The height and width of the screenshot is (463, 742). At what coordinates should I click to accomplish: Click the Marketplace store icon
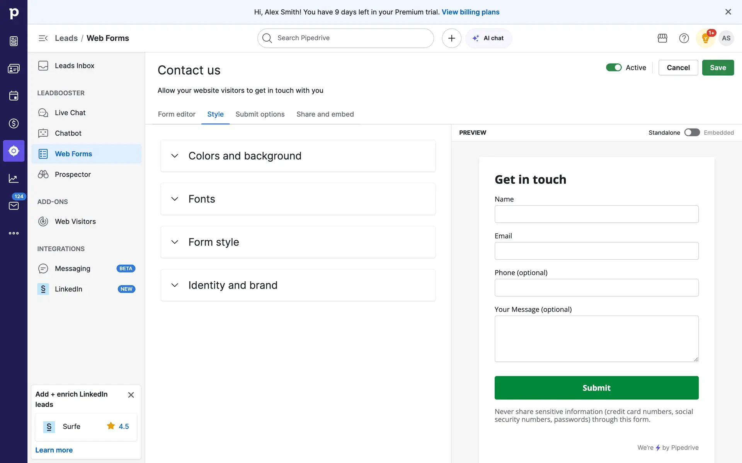[662, 38]
